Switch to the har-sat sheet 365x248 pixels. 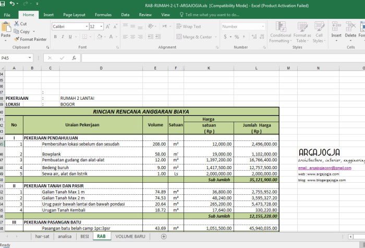click(42, 237)
